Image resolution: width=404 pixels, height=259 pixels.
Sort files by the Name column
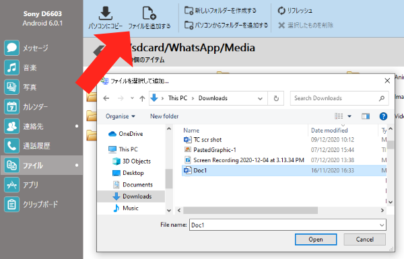[x=191, y=131]
